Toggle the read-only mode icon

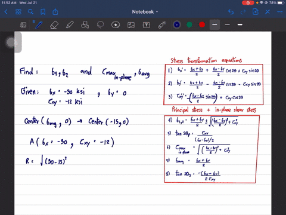point(23,25)
